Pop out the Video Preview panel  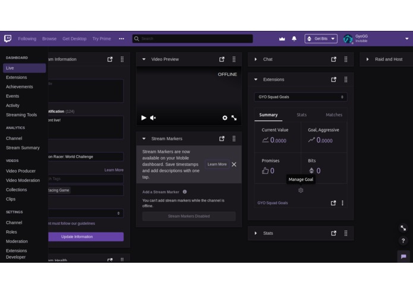(222, 59)
